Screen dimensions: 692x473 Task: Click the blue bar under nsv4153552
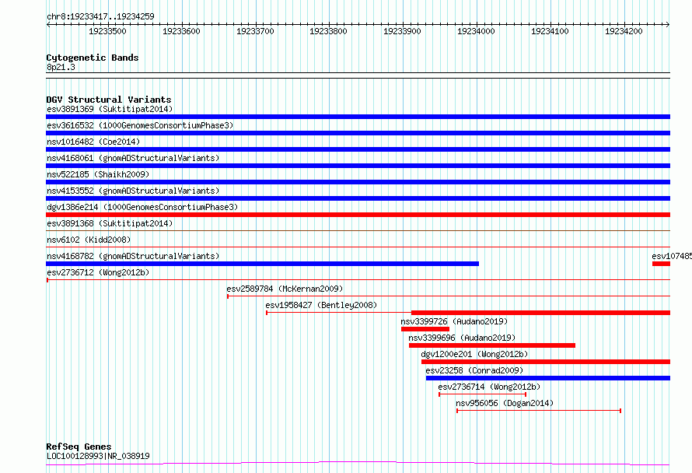358,198
